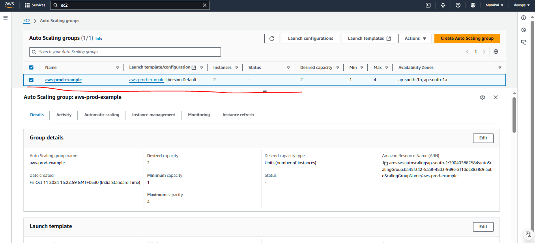Viewport: 535px width, 243px height.
Task: Sort by the Name column arrow
Action: pos(118,68)
